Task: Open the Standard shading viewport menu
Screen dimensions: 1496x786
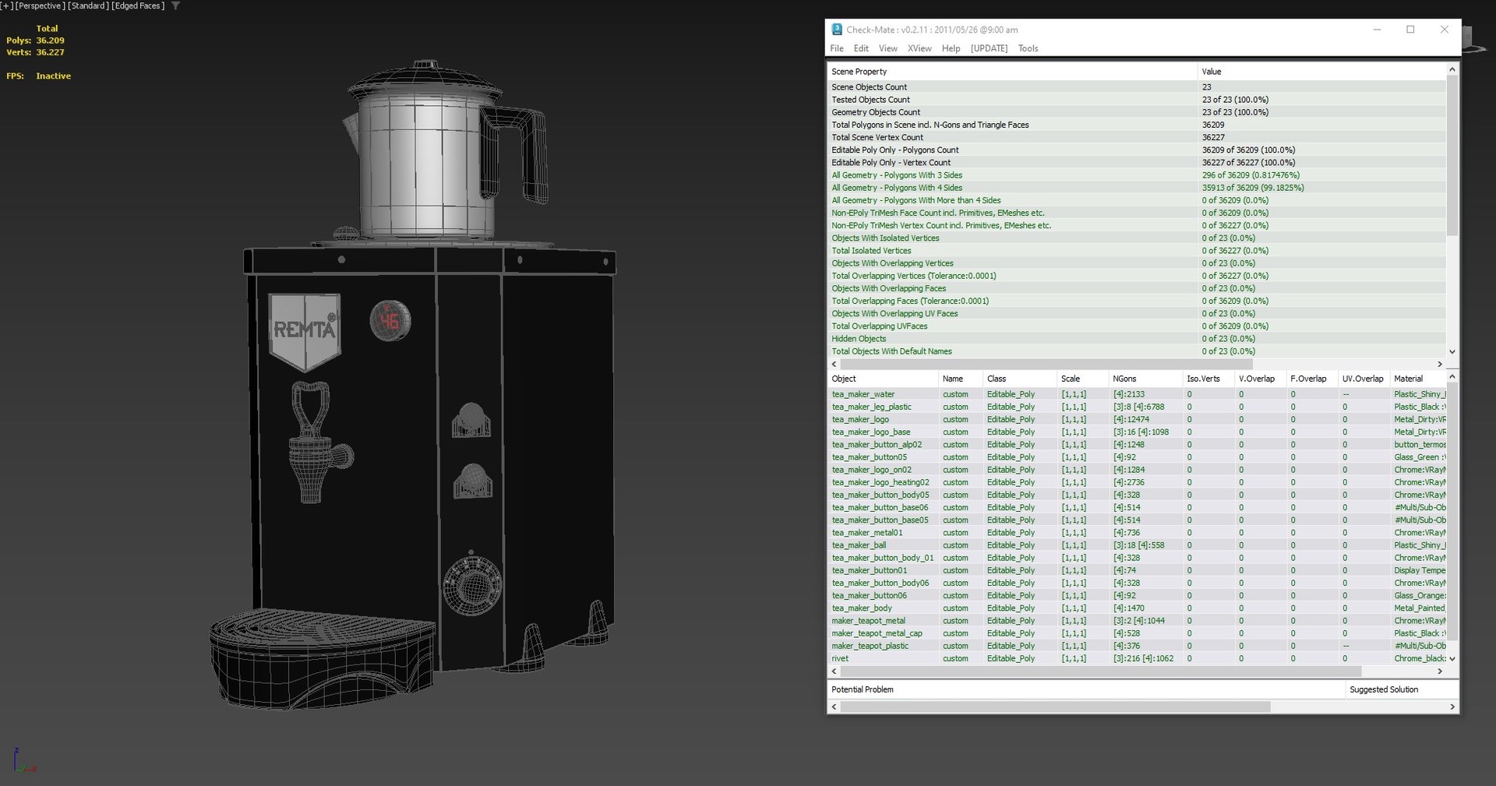Action: point(89,5)
